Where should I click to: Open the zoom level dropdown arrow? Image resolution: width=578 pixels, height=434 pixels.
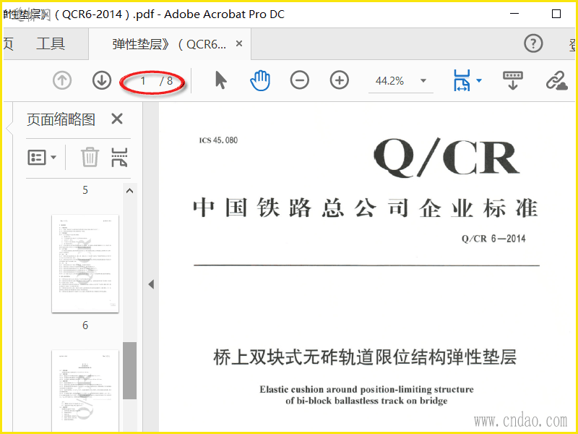coord(423,81)
